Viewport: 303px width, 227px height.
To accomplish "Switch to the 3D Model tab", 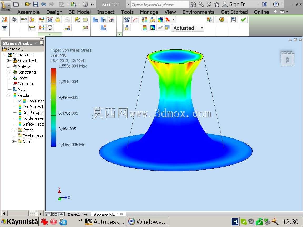I will 80,12.
